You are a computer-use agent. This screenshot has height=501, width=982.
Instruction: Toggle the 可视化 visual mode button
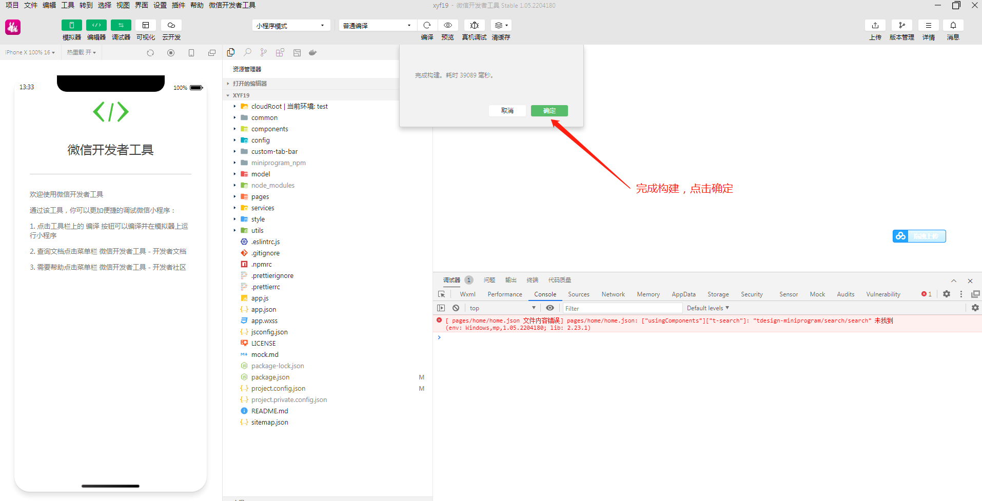click(x=146, y=25)
